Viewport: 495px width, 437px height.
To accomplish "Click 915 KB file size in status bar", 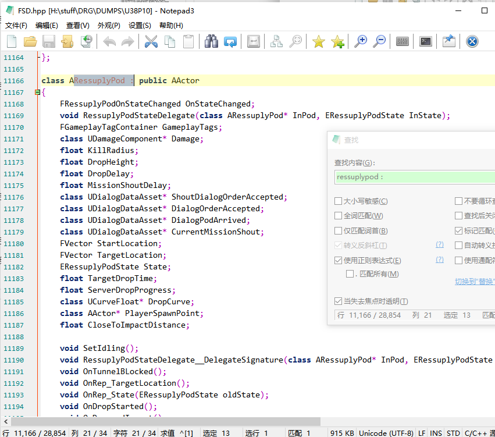I will (342, 433).
